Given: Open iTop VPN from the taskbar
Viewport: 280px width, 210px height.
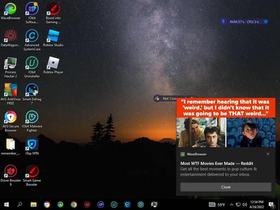Looking at the screenshot, I should click(127, 205).
